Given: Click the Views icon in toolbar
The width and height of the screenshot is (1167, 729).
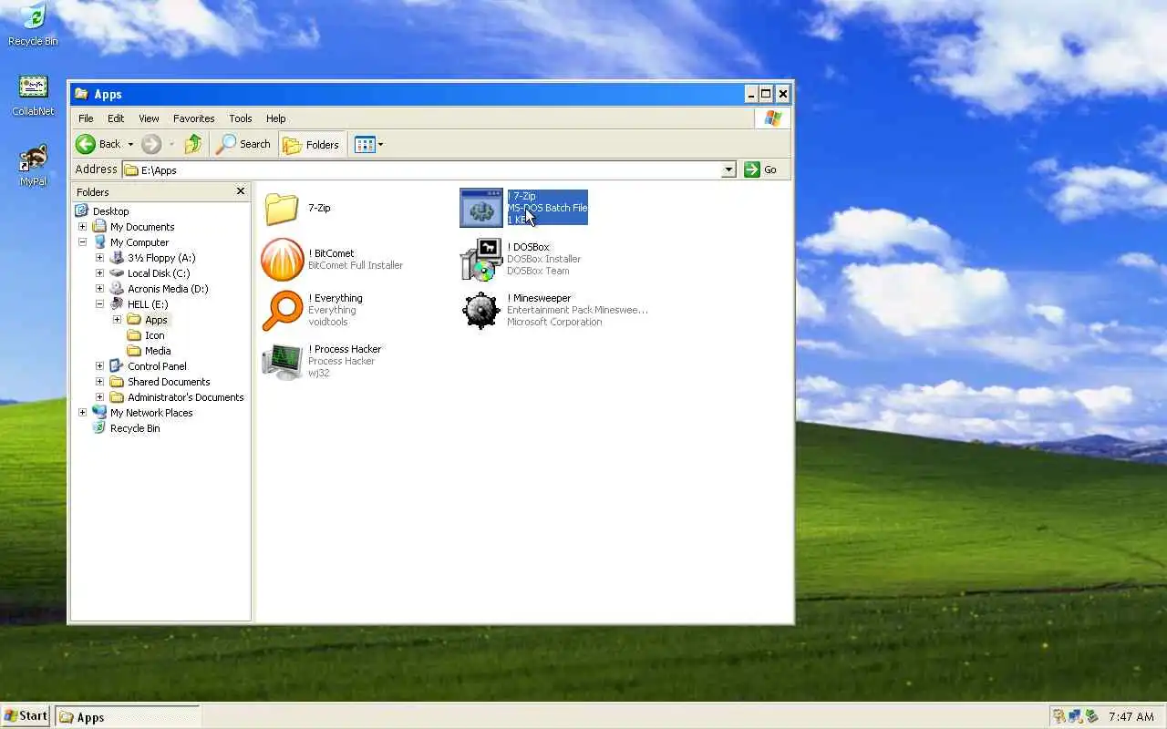Looking at the screenshot, I should pos(365,144).
